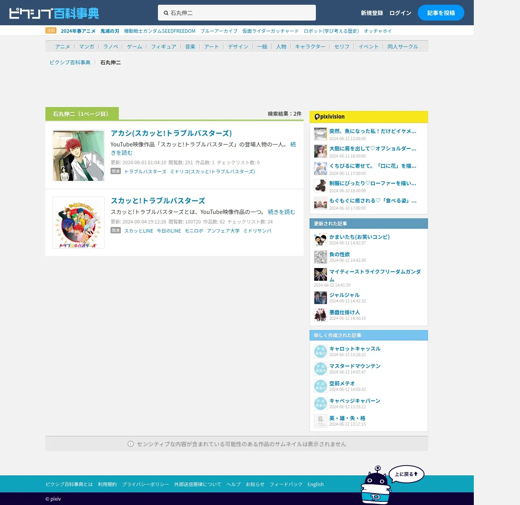Click thumbnail for 突然、魚になった私 article
Image resolution: width=520 pixels, height=505 pixels.
coord(320,134)
